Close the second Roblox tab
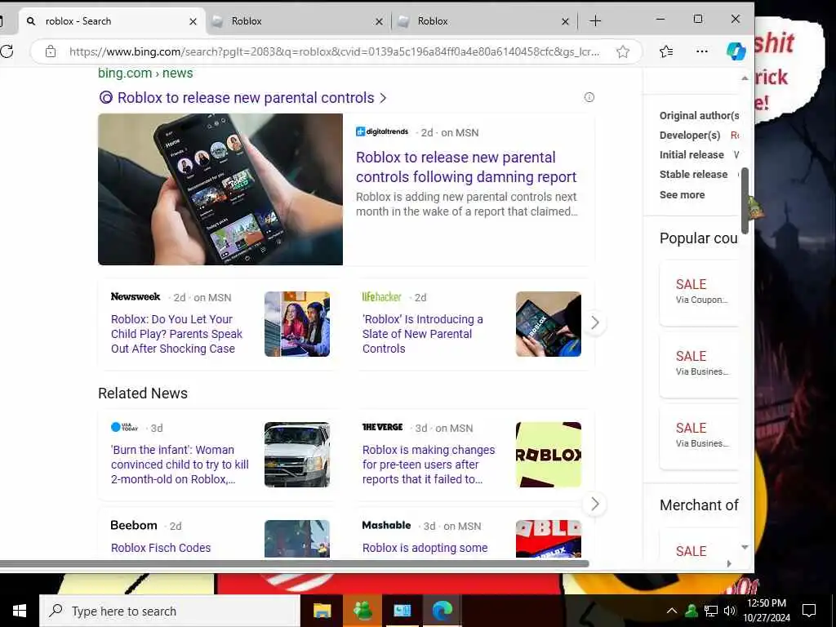 point(565,21)
